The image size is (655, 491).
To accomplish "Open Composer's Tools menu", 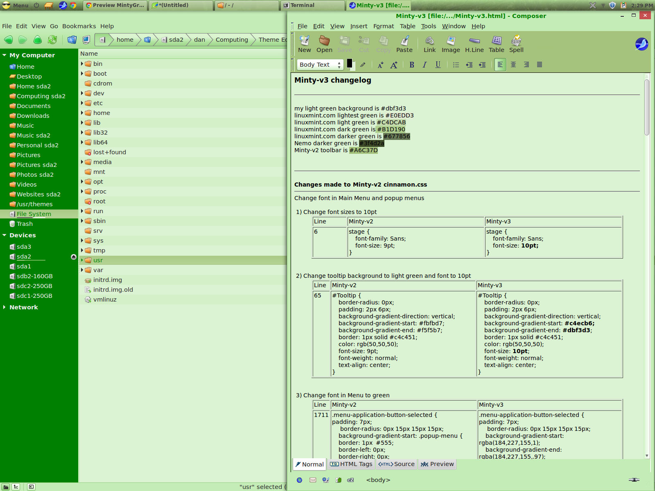I will (429, 26).
